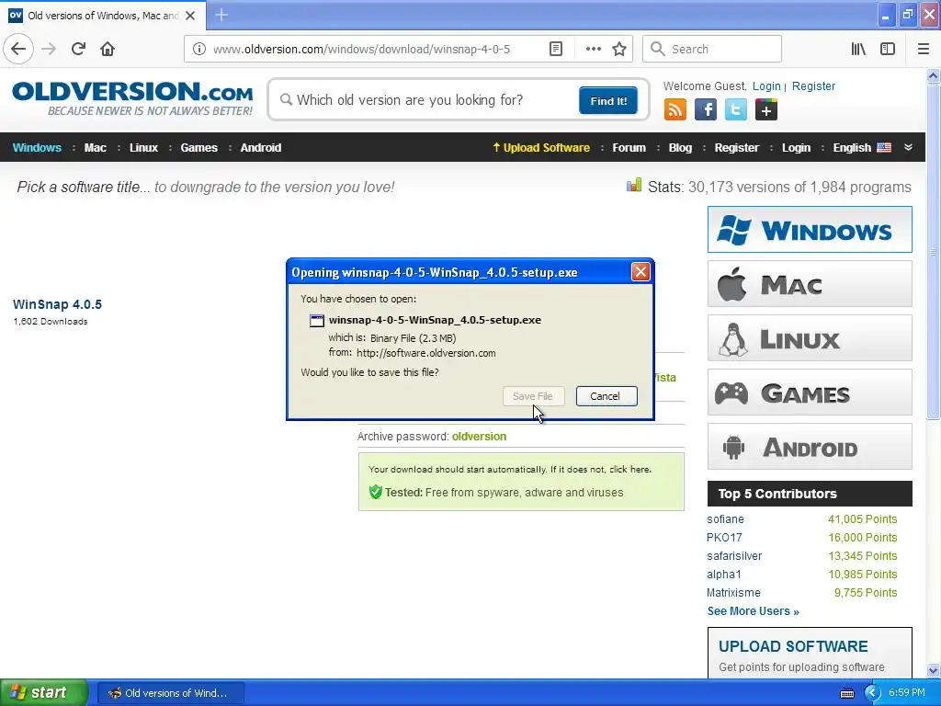
Task: Open the large Android category banner
Action: point(810,447)
